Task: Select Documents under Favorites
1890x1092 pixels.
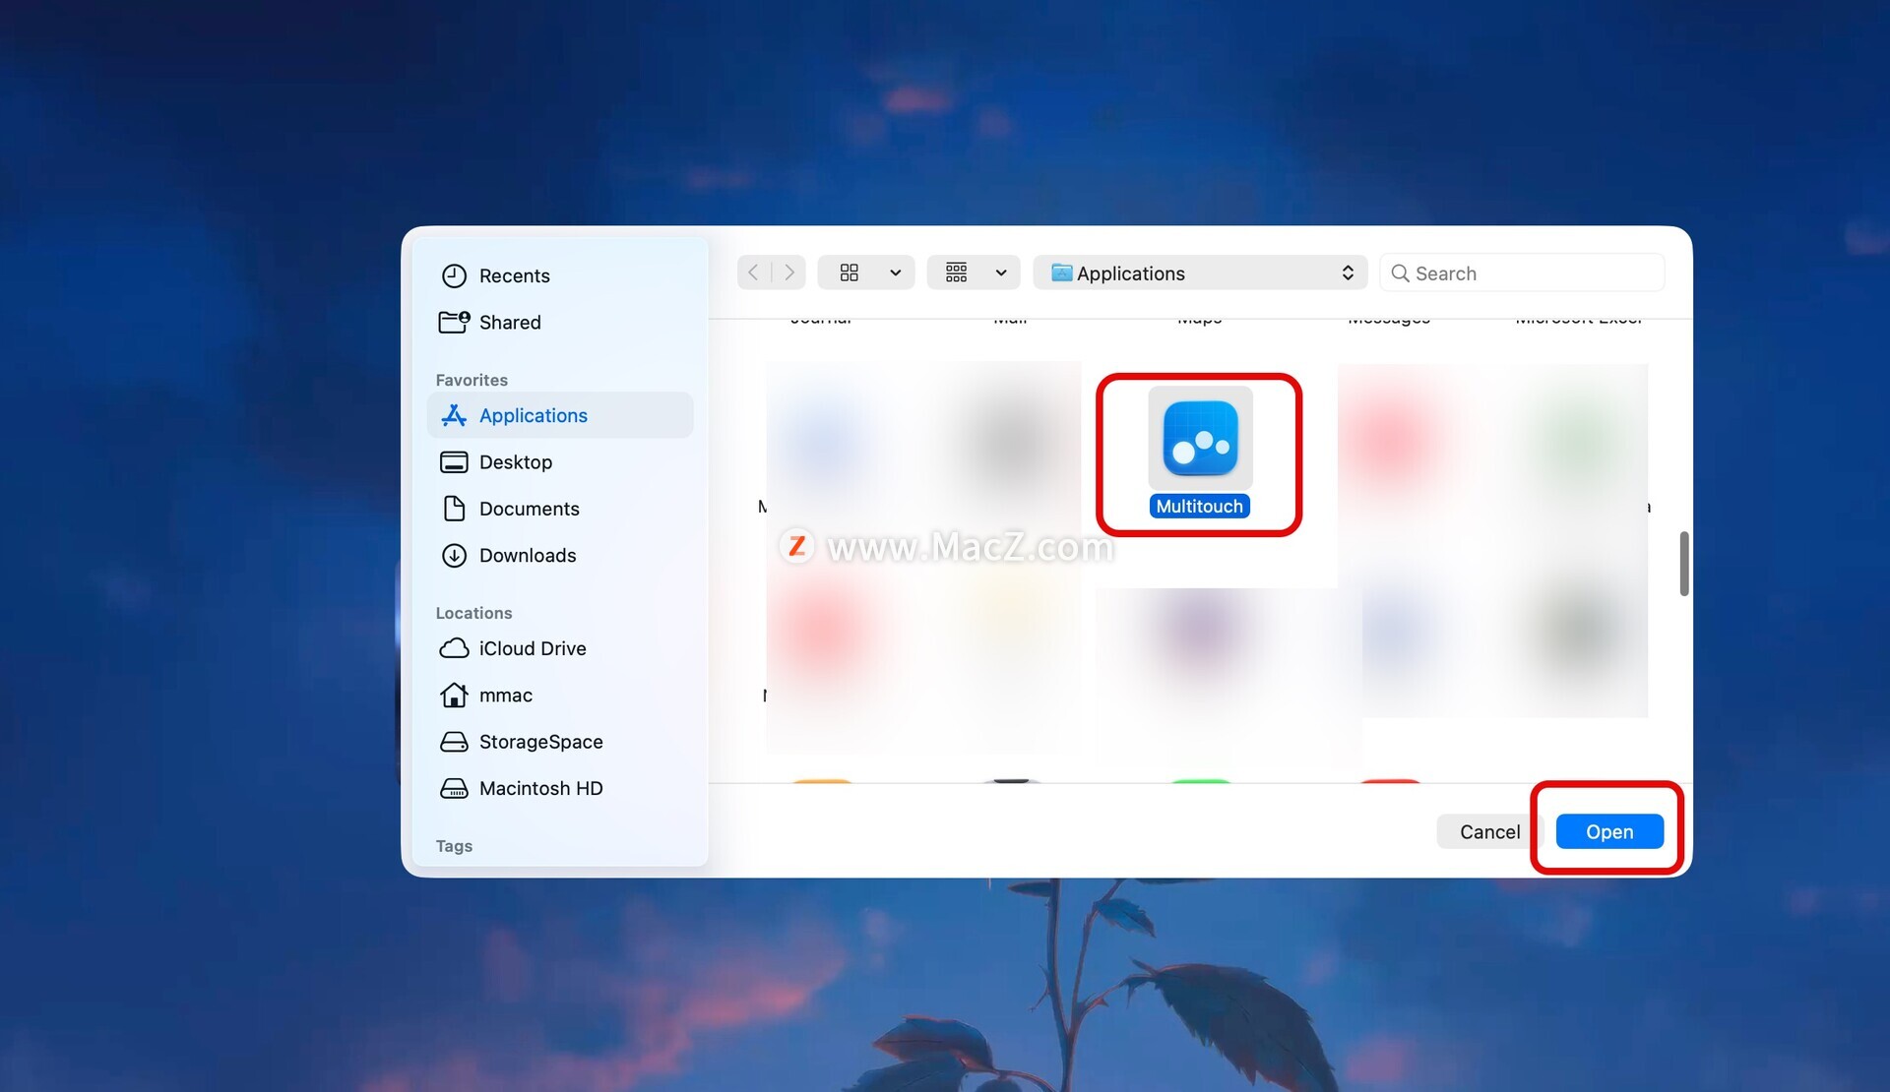Action: 560,509
